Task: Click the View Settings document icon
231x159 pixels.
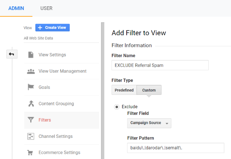Action: 31,55
